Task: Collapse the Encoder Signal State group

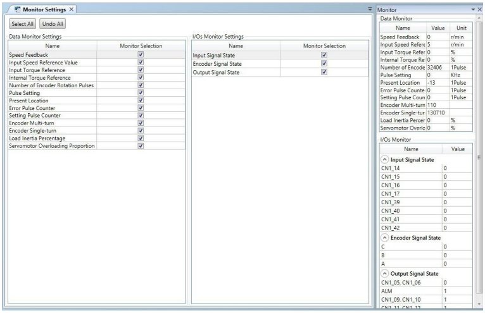Action: [x=384, y=238]
